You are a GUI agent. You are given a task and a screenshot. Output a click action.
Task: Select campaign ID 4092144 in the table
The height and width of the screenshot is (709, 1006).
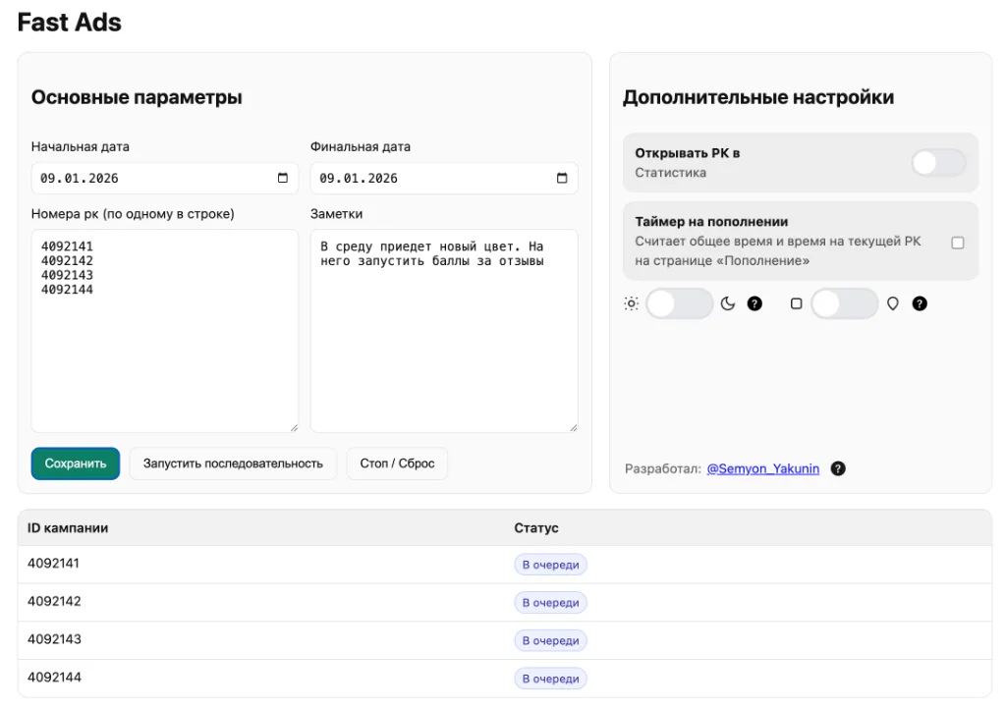pyautogui.click(x=54, y=677)
